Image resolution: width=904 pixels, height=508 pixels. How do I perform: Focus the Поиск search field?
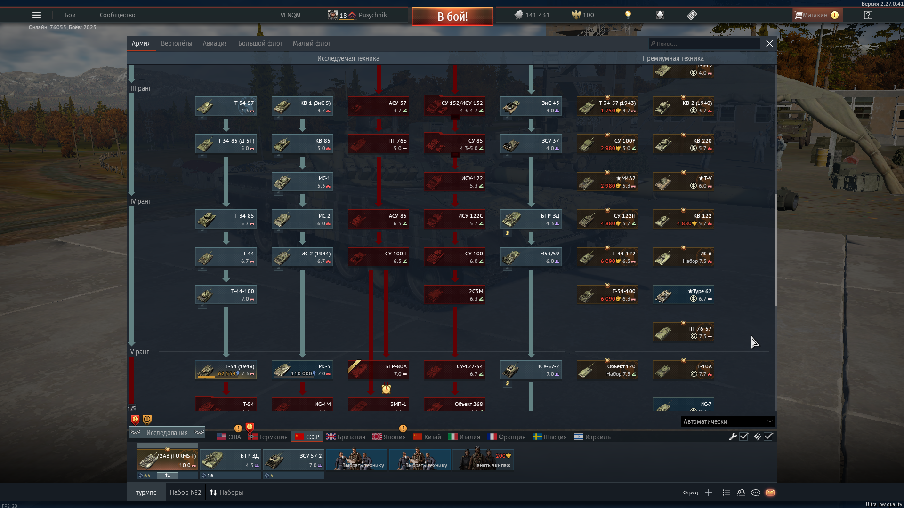tap(704, 44)
